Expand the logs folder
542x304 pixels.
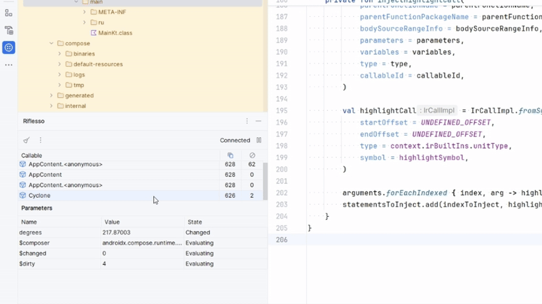tap(60, 74)
